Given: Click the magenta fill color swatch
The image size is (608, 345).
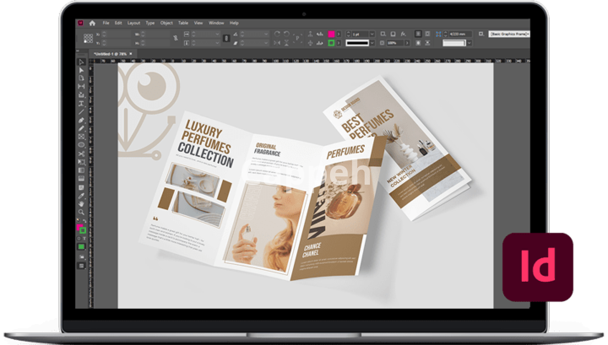Looking at the screenshot, I should pyautogui.click(x=331, y=34).
